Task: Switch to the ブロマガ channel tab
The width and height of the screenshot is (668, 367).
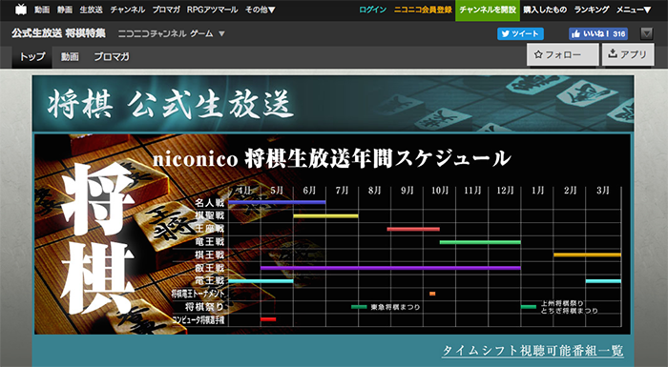Action: (x=112, y=56)
